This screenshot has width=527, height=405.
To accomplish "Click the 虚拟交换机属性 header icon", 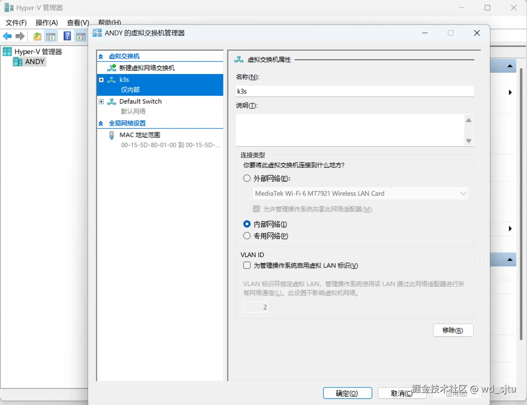I will pos(239,60).
